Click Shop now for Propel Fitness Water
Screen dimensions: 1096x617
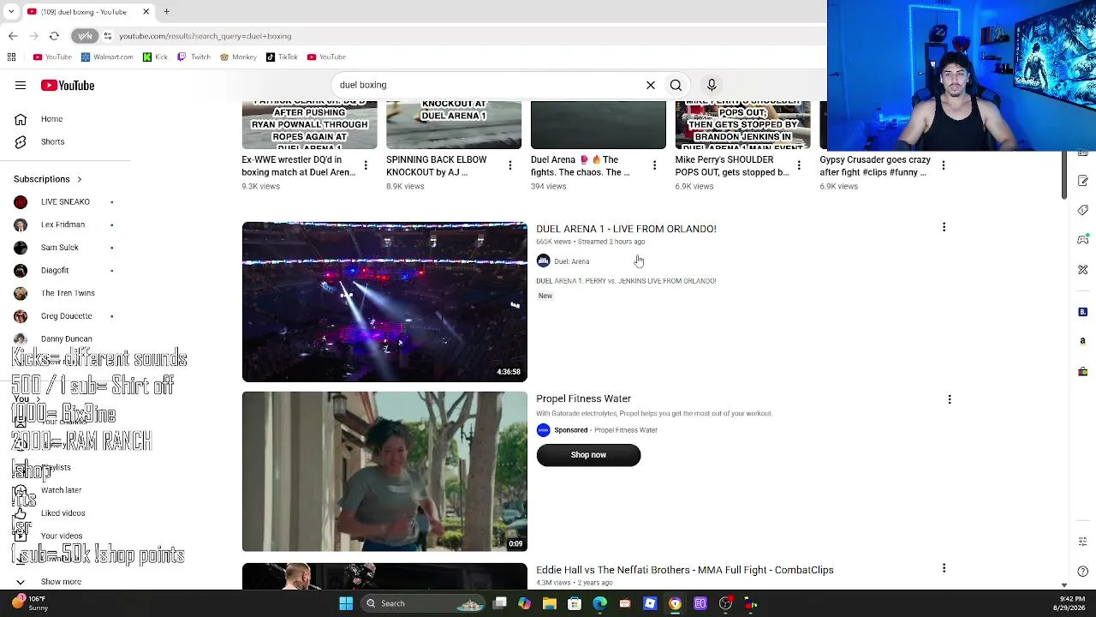tap(588, 455)
